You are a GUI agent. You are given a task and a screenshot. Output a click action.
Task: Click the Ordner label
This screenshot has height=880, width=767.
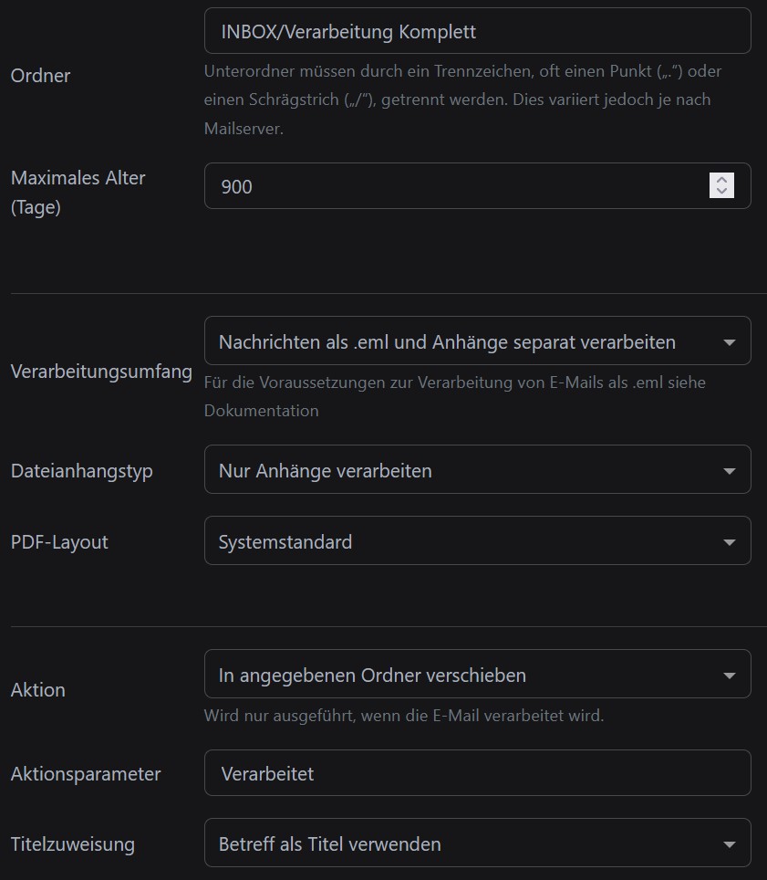click(x=40, y=76)
